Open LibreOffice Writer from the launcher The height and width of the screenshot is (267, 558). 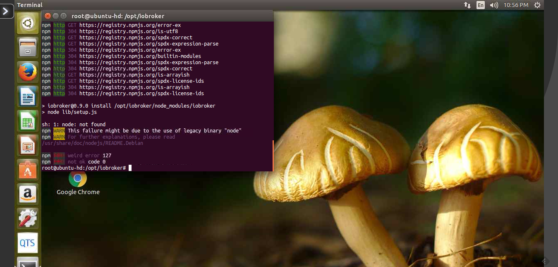28,96
